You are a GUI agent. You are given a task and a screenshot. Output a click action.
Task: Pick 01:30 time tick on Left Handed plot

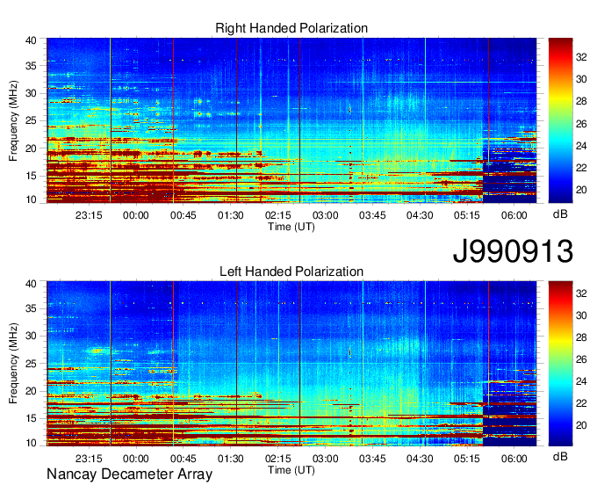pos(230,459)
